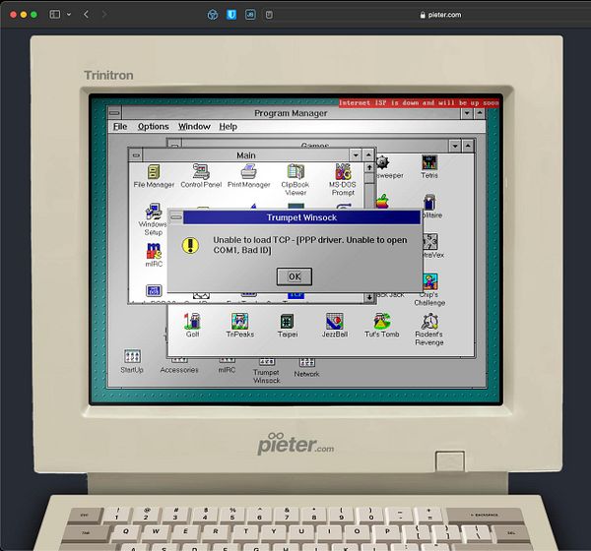Open the Window menu
Viewport: 591px width, 551px height.
click(x=194, y=127)
